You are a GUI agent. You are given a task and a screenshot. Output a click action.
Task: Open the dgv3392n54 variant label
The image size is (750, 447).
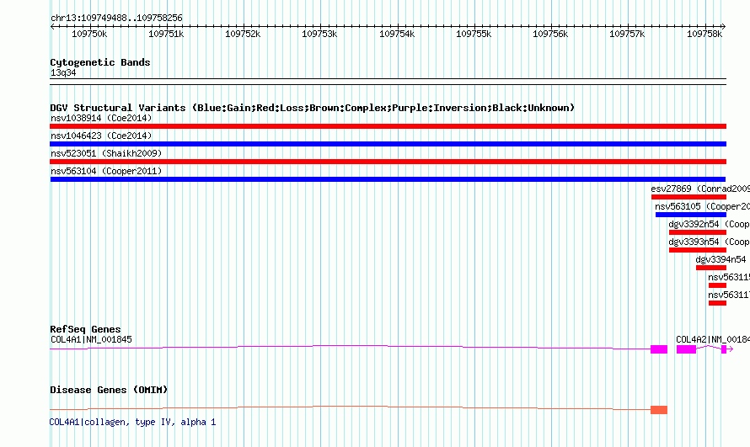710,224
